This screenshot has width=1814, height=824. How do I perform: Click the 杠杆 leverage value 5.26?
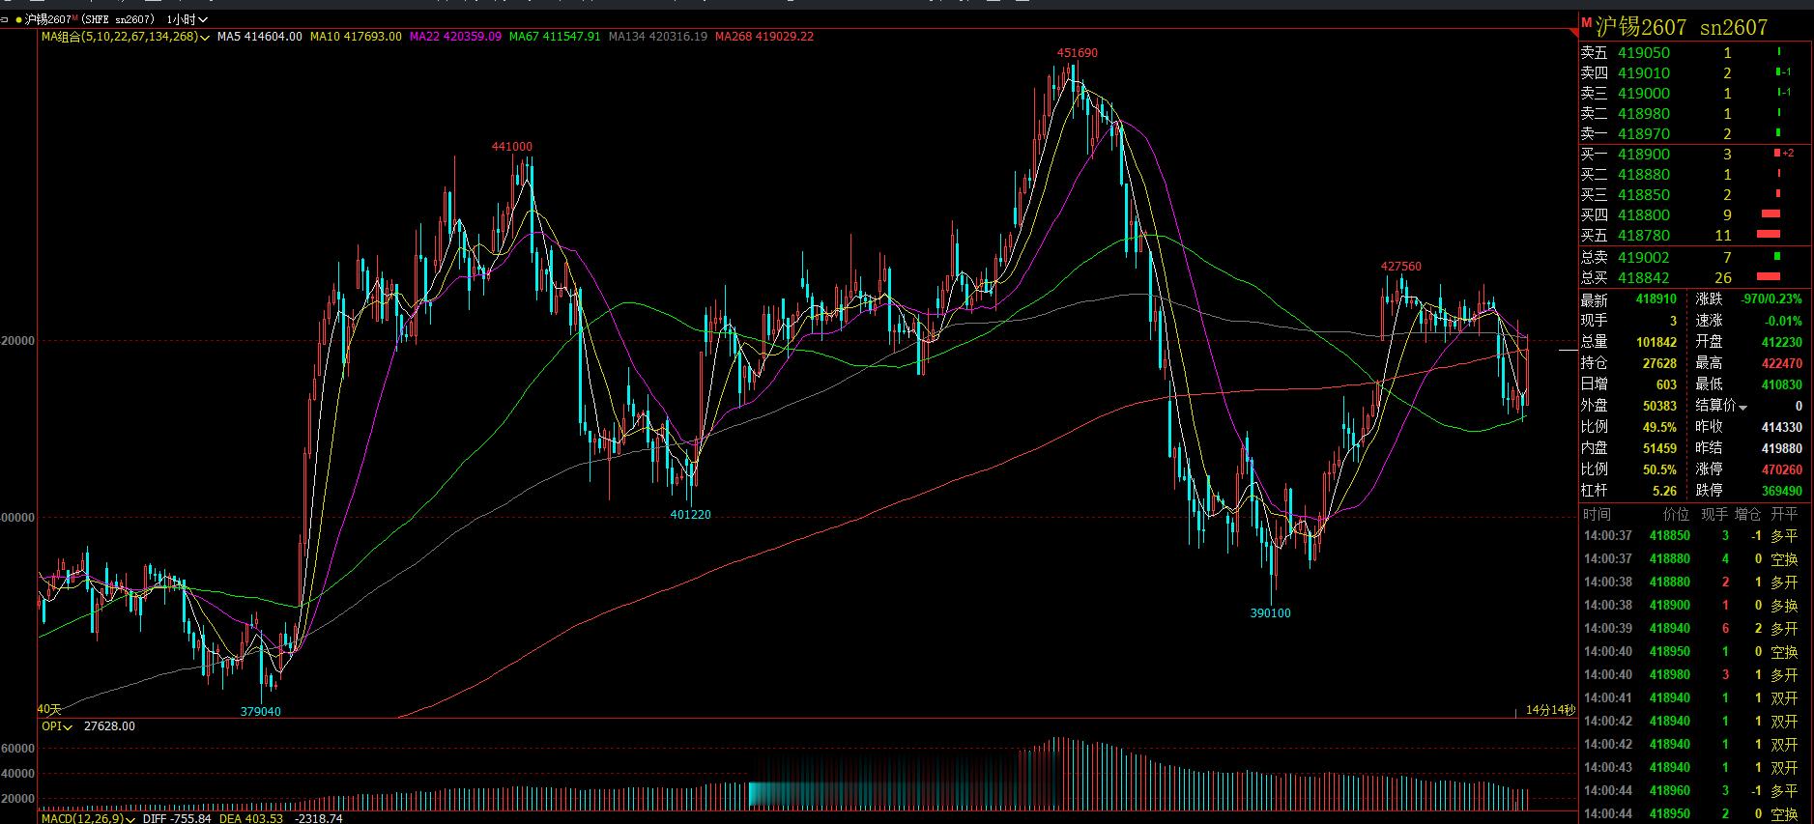(1664, 491)
